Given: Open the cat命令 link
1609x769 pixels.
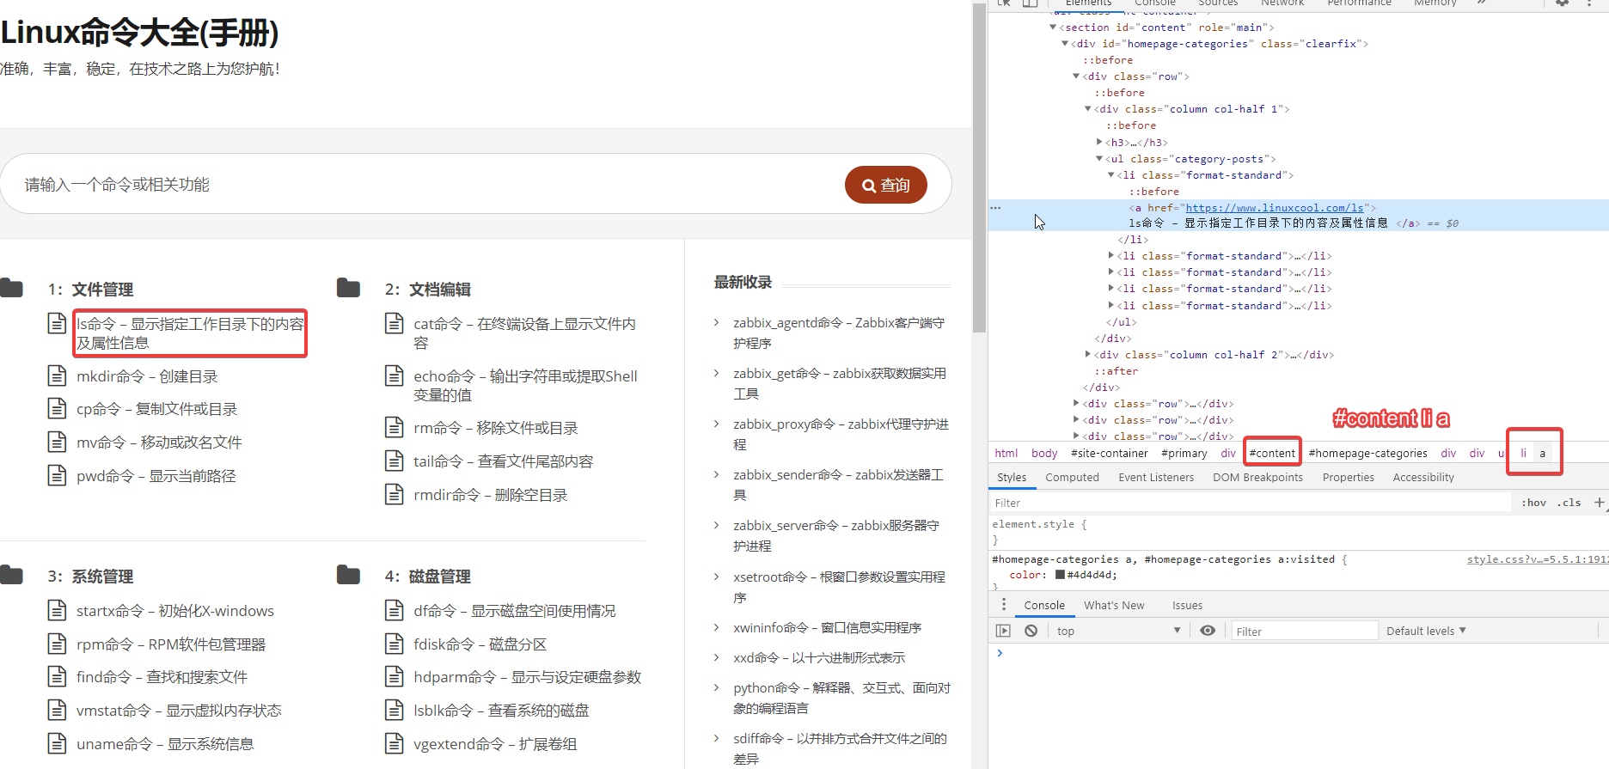Looking at the screenshot, I should click(x=524, y=333).
